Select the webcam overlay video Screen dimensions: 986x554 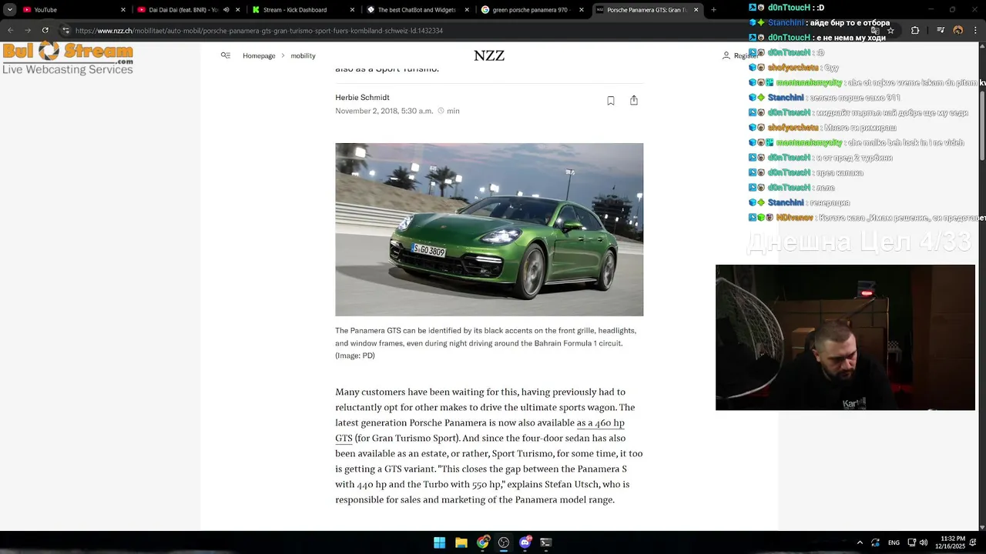pyautogui.click(x=845, y=338)
